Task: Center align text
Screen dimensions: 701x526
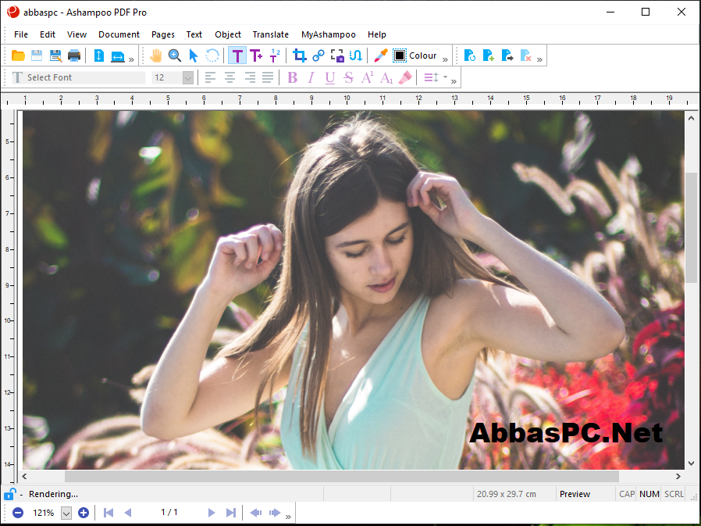Action: coord(230,77)
